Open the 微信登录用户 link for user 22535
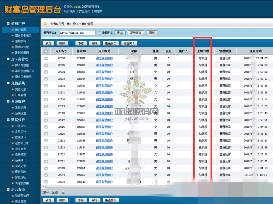 click(x=105, y=65)
